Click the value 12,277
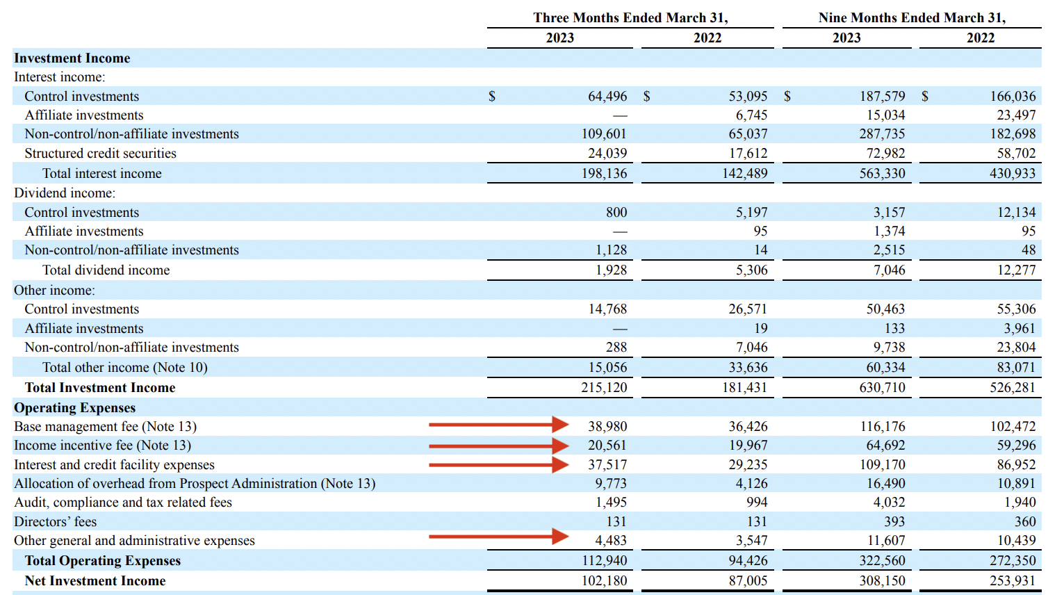 [x=1016, y=270]
